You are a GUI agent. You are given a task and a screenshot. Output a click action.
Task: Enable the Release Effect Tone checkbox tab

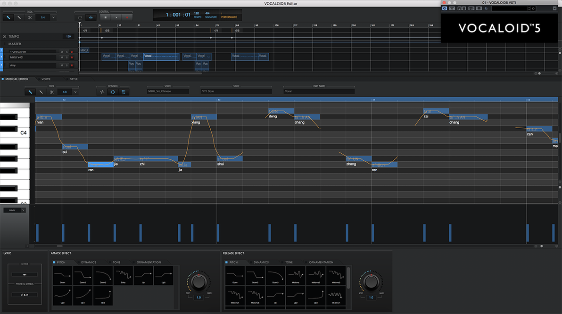(x=283, y=263)
